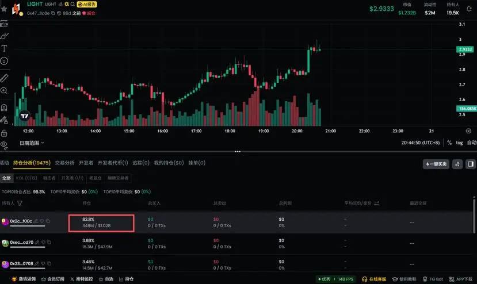Select the 开发者 (1/1) holder filter
Image resolution: width=477 pixels, height=284 pixels.
point(72,178)
